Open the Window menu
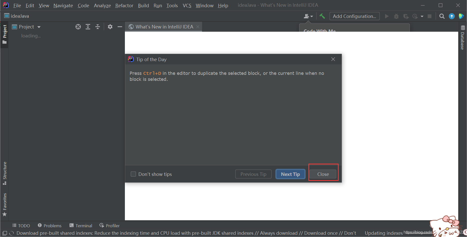This screenshot has height=237, width=467. [205, 5]
